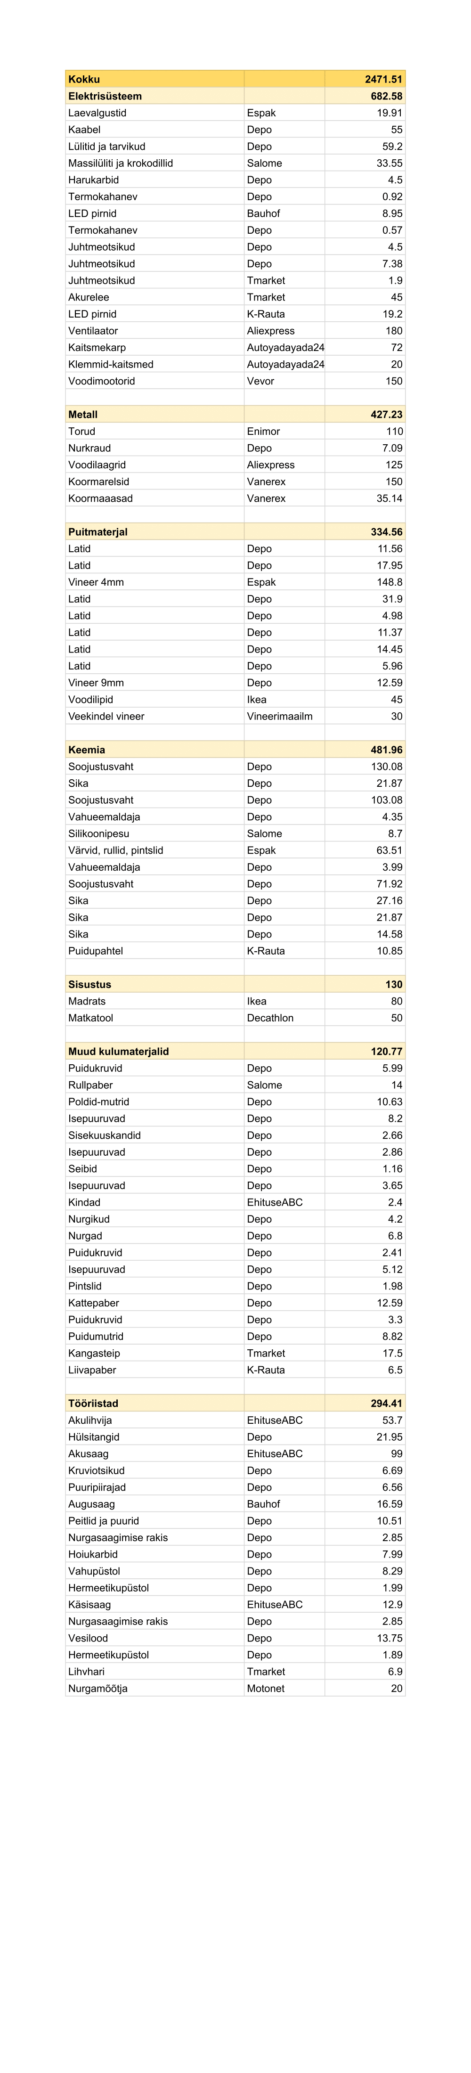The image size is (471, 2073).
Task: Select the Keemia category header
Action: (x=87, y=749)
